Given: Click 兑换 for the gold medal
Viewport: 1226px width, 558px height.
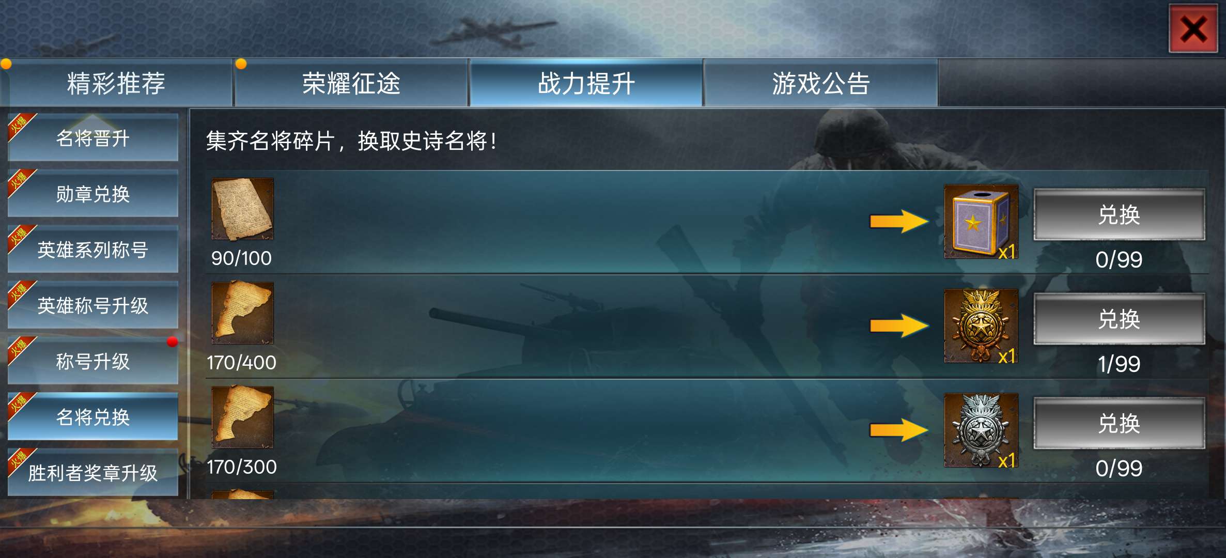Looking at the screenshot, I should click(x=1119, y=319).
